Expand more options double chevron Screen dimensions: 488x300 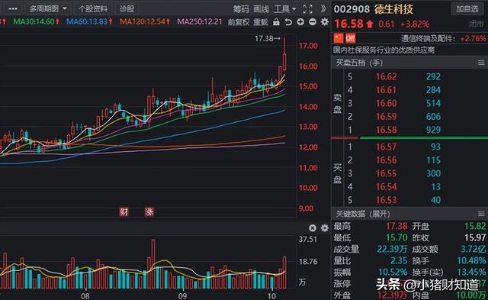(323, 8)
